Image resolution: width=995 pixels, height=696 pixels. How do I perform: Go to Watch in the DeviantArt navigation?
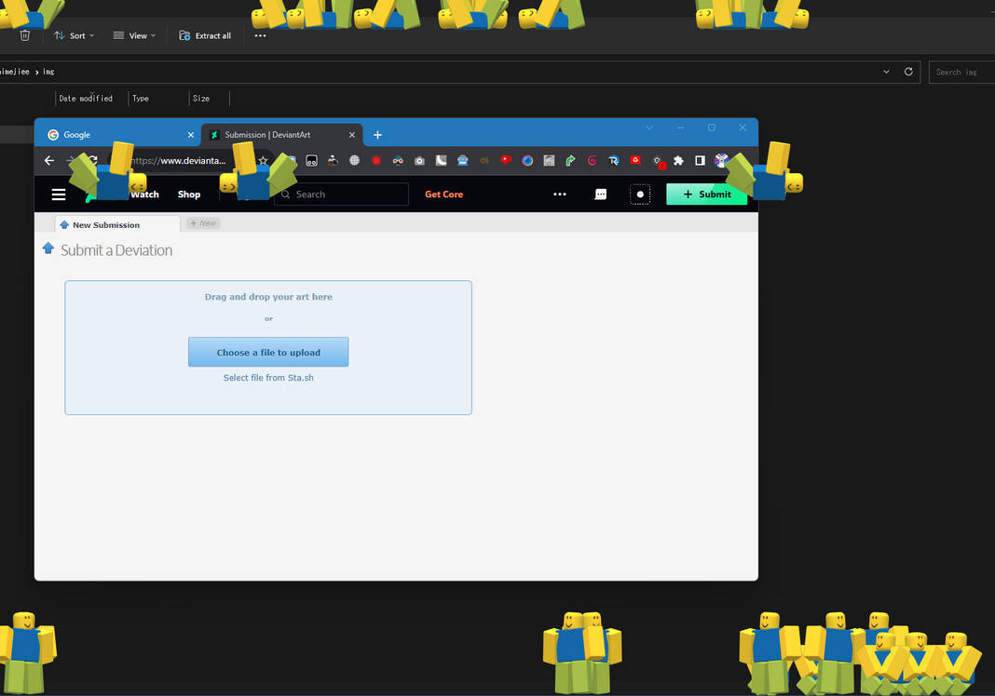(x=144, y=194)
